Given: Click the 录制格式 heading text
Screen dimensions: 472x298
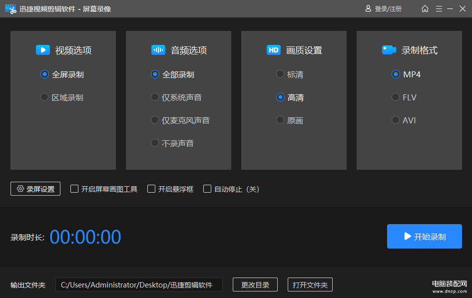Looking at the screenshot, I should click(420, 50).
